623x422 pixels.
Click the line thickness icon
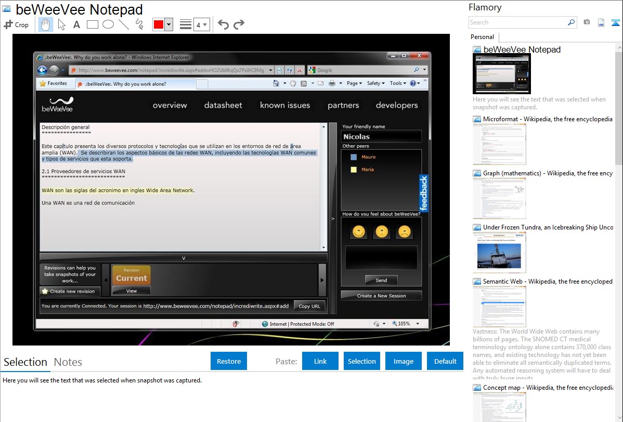(x=185, y=24)
